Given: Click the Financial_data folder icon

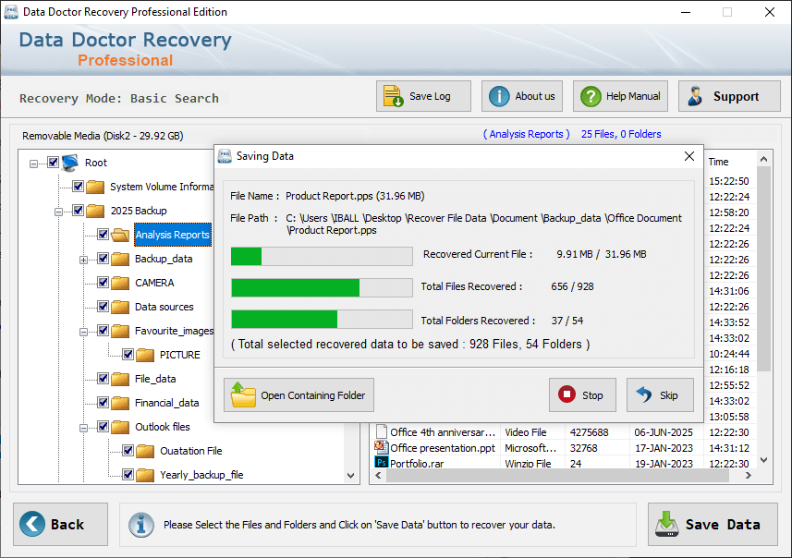Looking at the screenshot, I should click(x=120, y=403).
